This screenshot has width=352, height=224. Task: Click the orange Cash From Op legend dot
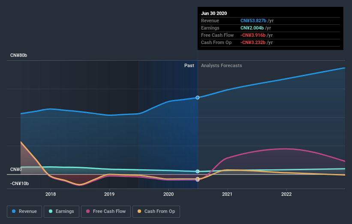139,211
